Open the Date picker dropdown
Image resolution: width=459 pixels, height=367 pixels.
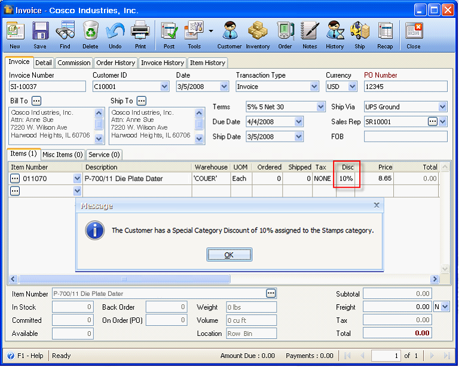point(224,87)
